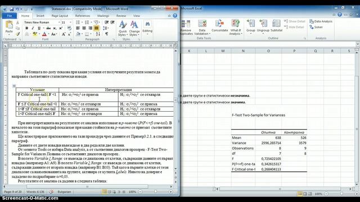Viewport: 360px width, 202px height.
Task: Select column O header in Excel
Action: (x=268, y=51)
